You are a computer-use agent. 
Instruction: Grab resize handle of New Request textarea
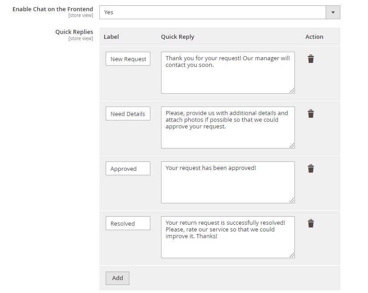click(292, 91)
